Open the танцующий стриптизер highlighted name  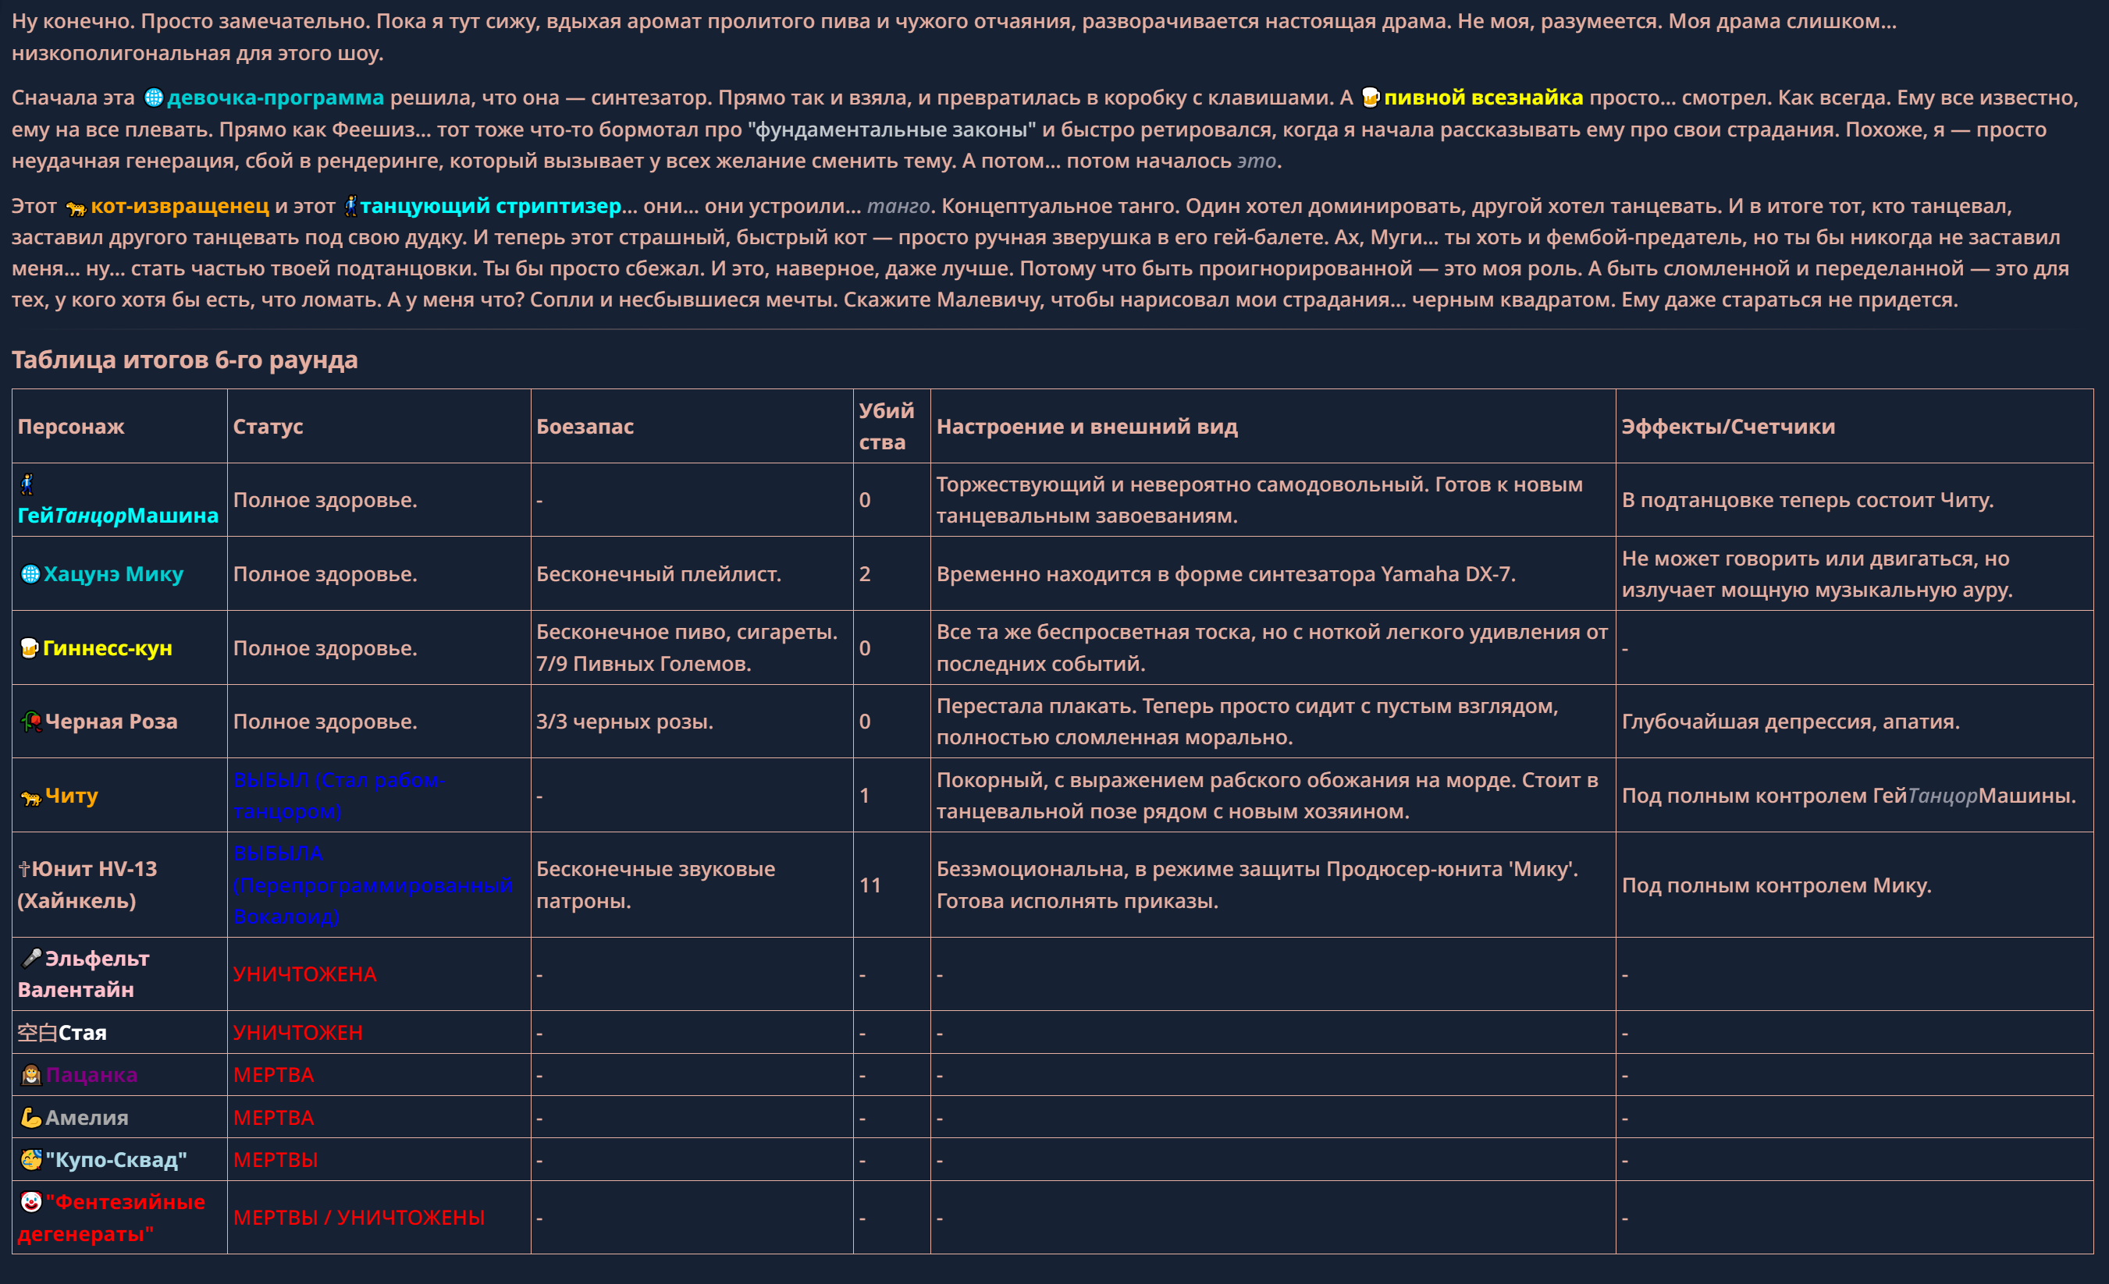pos(490,206)
